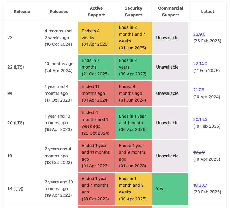Click the yellow cell ending 01 Apr 2025

click(x=96, y=38)
